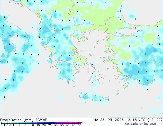This screenshot has width=163, height=126.
Task: Click the "ECMWF" model label
Action: click(x=41, y=120)
